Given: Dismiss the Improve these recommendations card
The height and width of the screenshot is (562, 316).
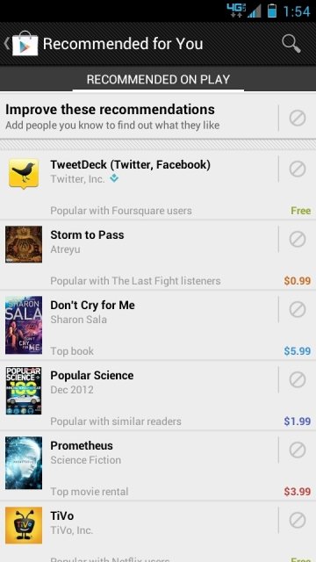Looking at the screenshot, I should [x=298, y=118].
